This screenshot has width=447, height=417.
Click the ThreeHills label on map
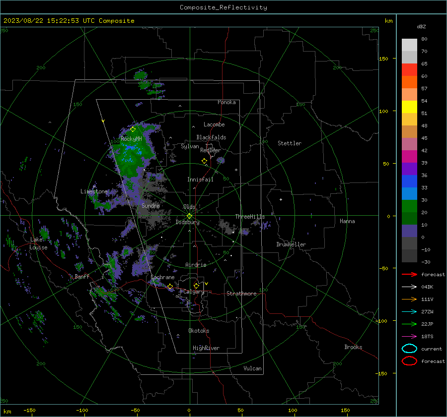(x=250, y=217)
